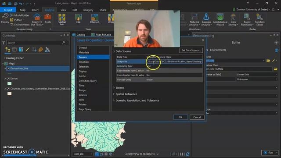The width and height of the screenshot is (281, 158).
Task: Run the Clip tool
Action: [78, 18]
